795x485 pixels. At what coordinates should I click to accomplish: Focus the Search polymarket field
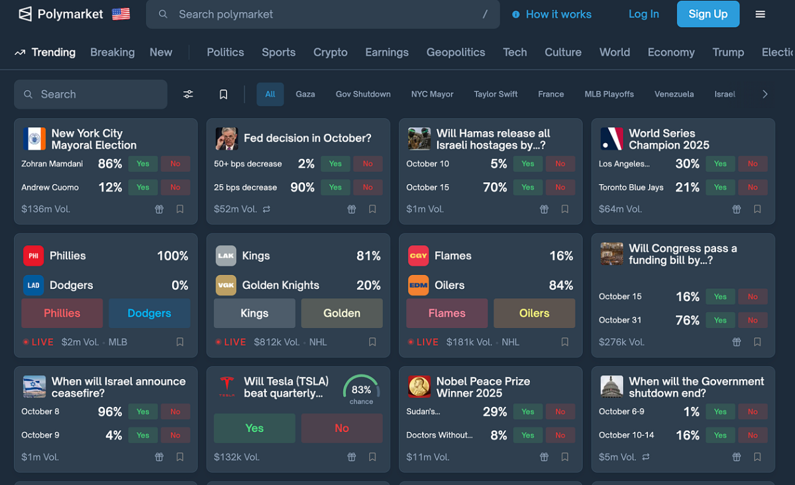pyautogui.click(x=323, y=14)
